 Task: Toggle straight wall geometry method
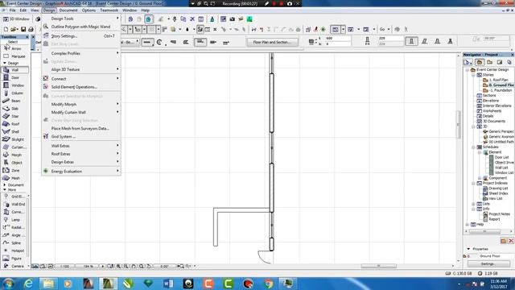point(147,42)
